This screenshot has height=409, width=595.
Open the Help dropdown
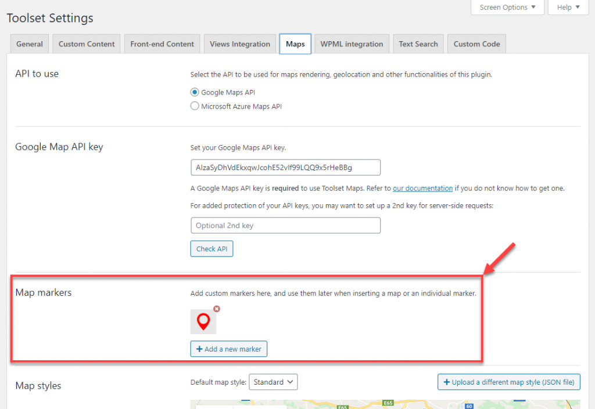click(568, 7)
